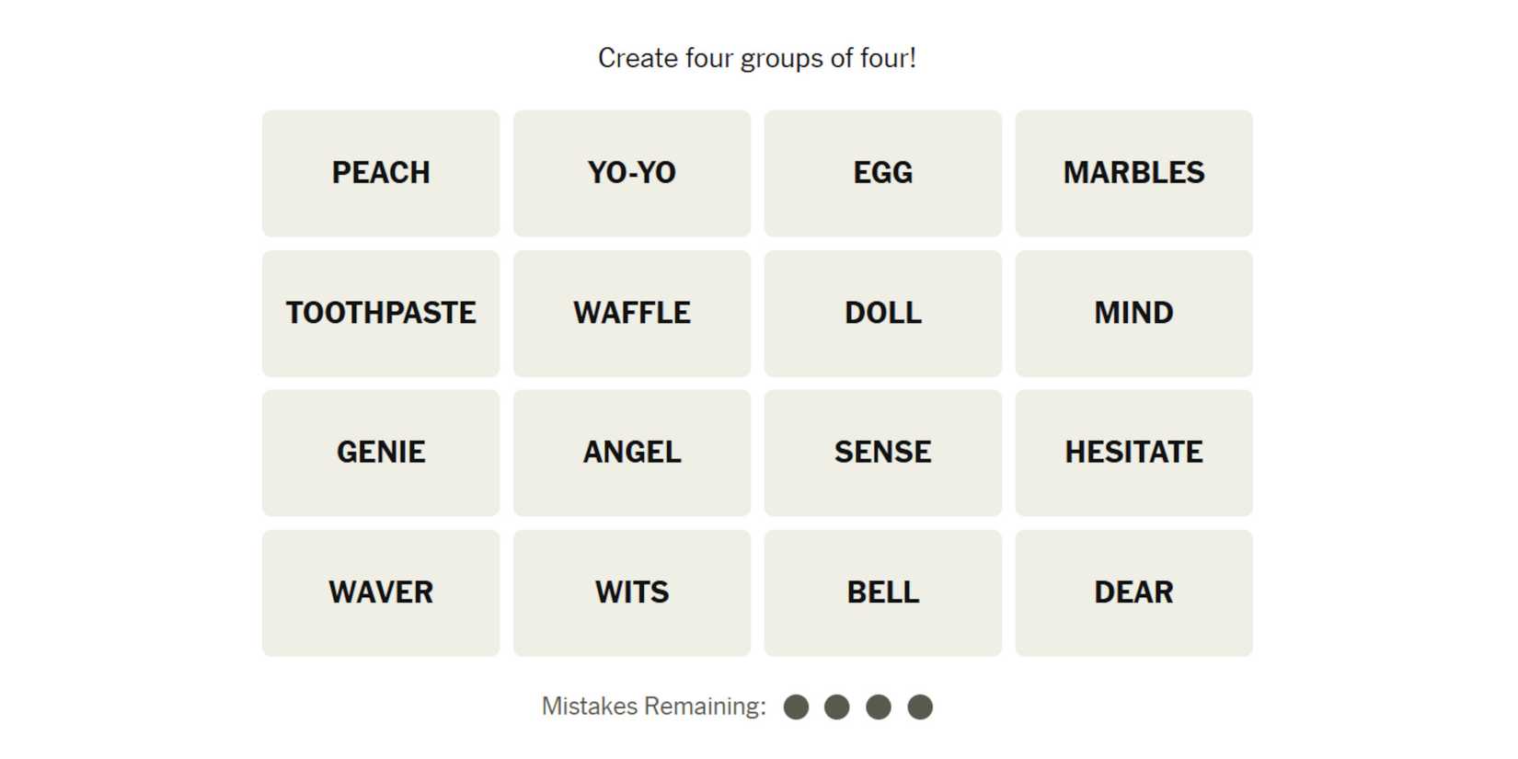This screenshot has width=1518, height=759.
Task: Select the GENIE tile
Action: coord(381,453)
